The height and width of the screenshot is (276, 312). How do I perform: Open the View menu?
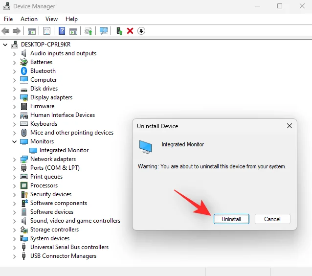tap(51, 19)
